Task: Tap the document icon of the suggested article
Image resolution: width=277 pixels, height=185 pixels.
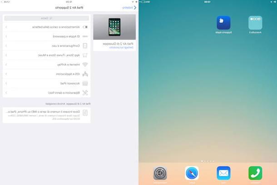Action: (85, 113)
